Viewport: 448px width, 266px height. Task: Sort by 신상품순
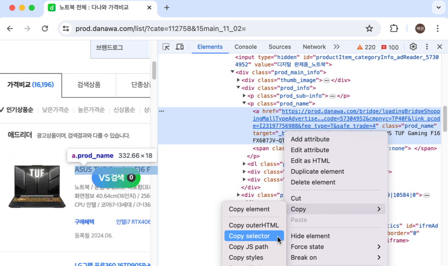(124, 110)
